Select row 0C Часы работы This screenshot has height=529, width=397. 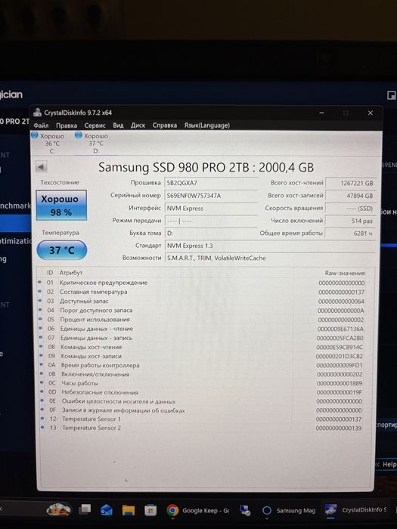coord(201,383)
